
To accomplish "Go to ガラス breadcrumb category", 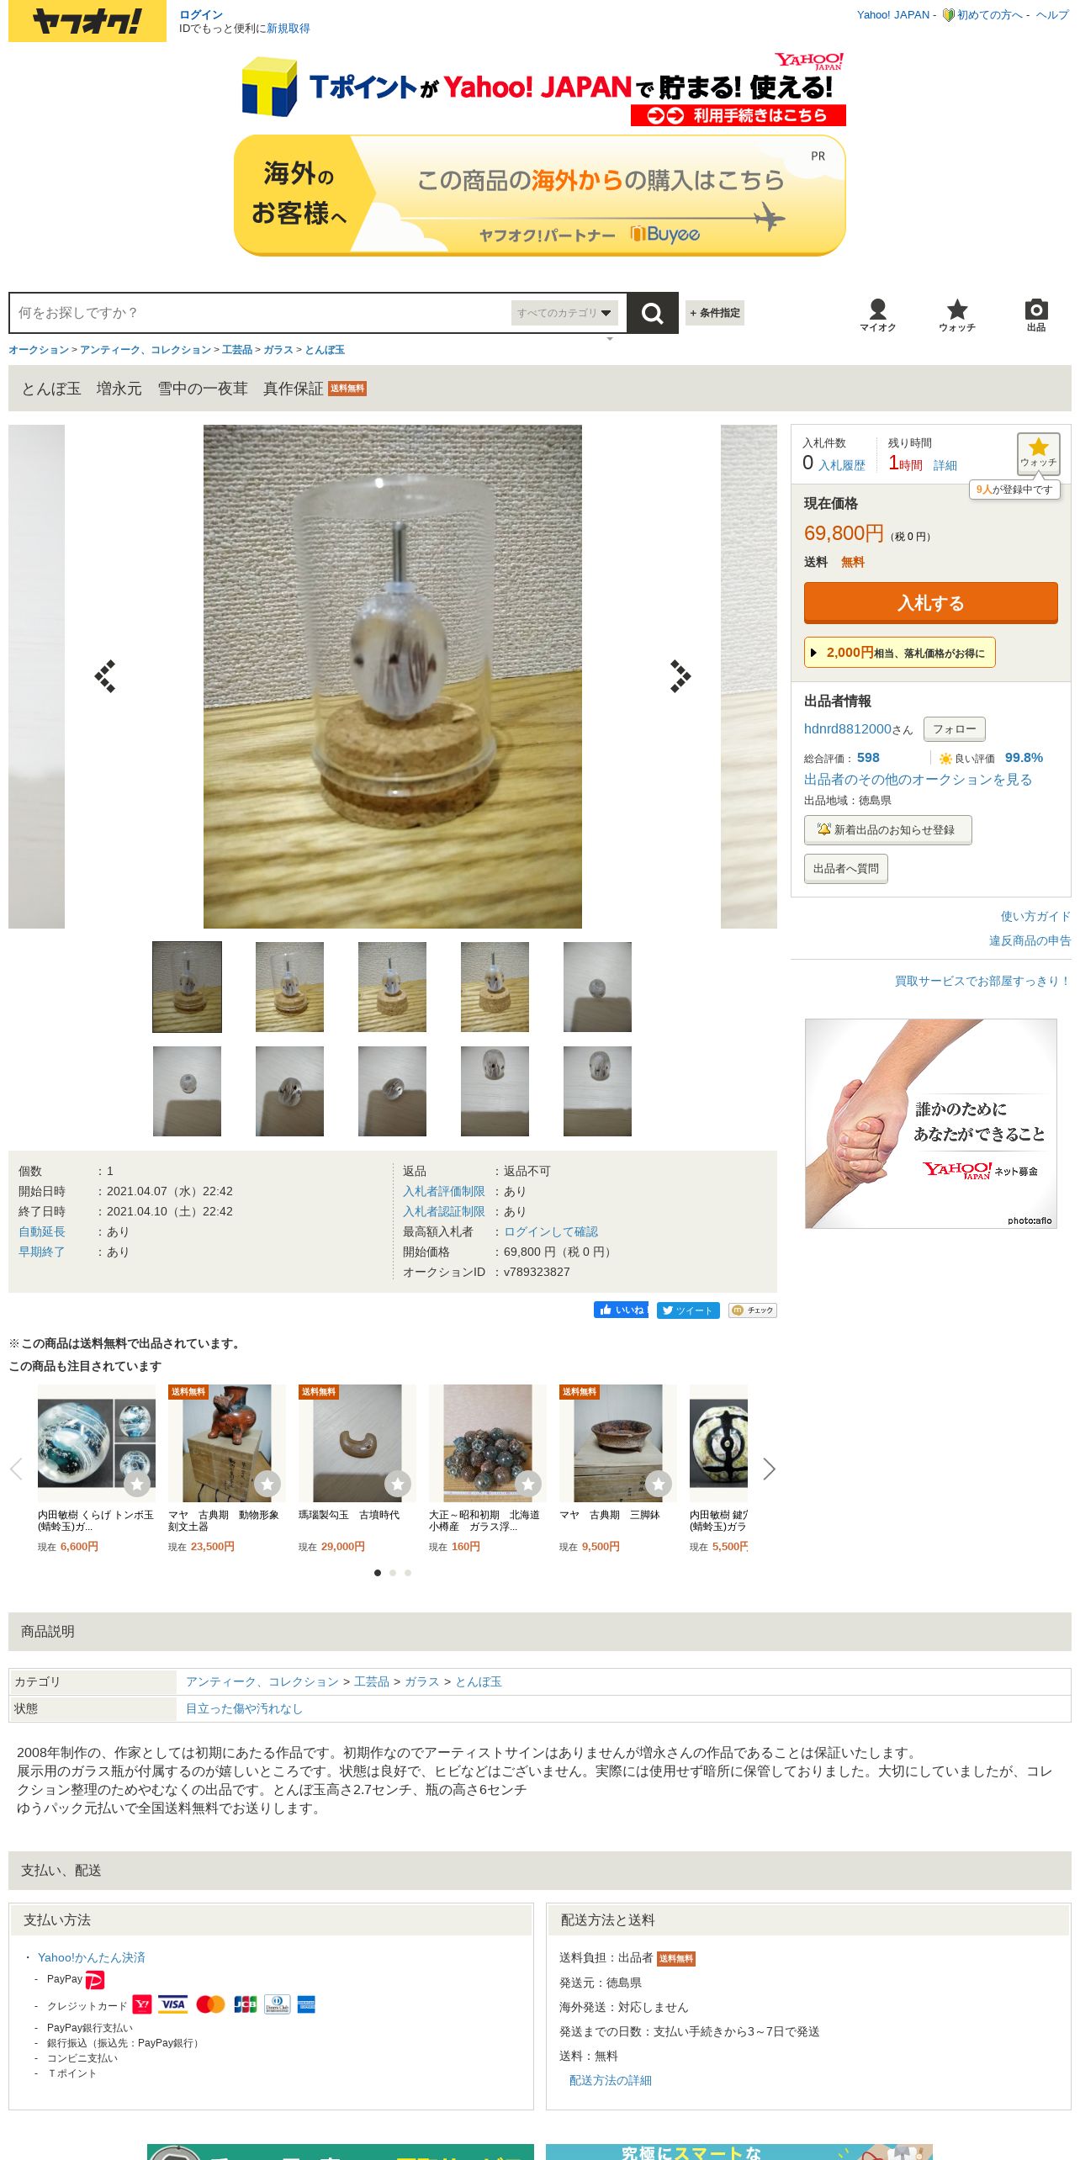I will (278, 350).
